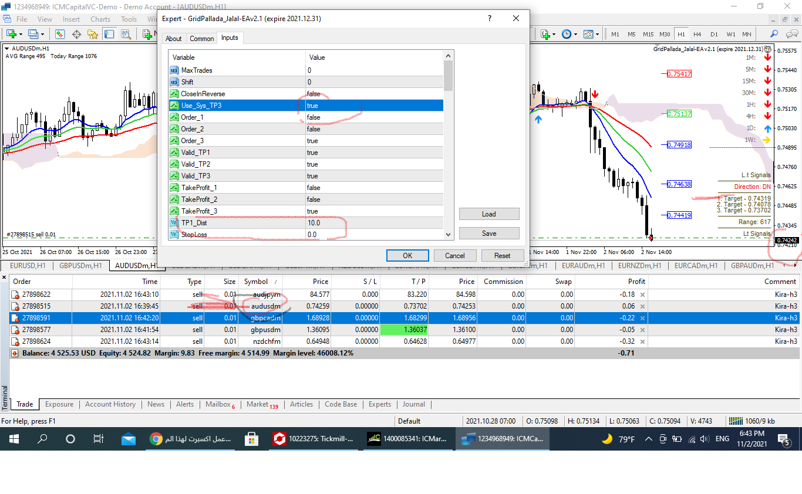The height and width of the screenshot is (494, 802).
Task: Expand the indicators list dropdown arrow
Action: [554, 34]
